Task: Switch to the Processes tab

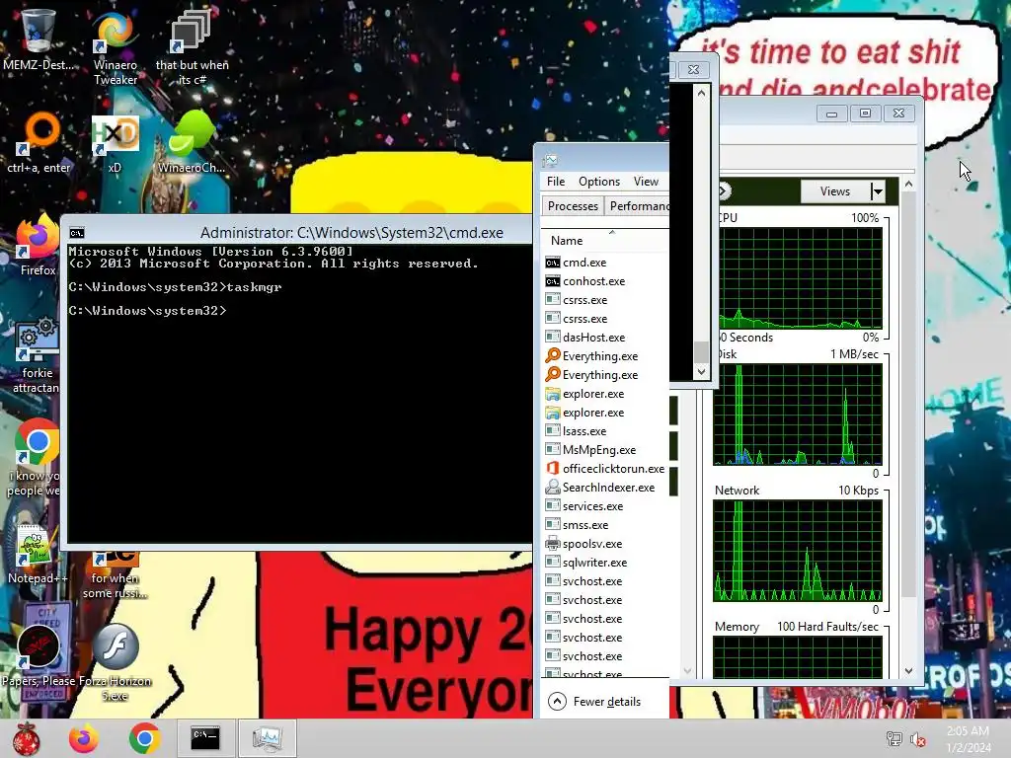Action: (573, 206)
